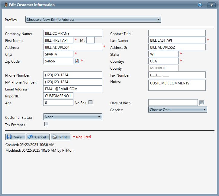Click the Cancel button
219x196 pixels.
[x=38, y=137]
